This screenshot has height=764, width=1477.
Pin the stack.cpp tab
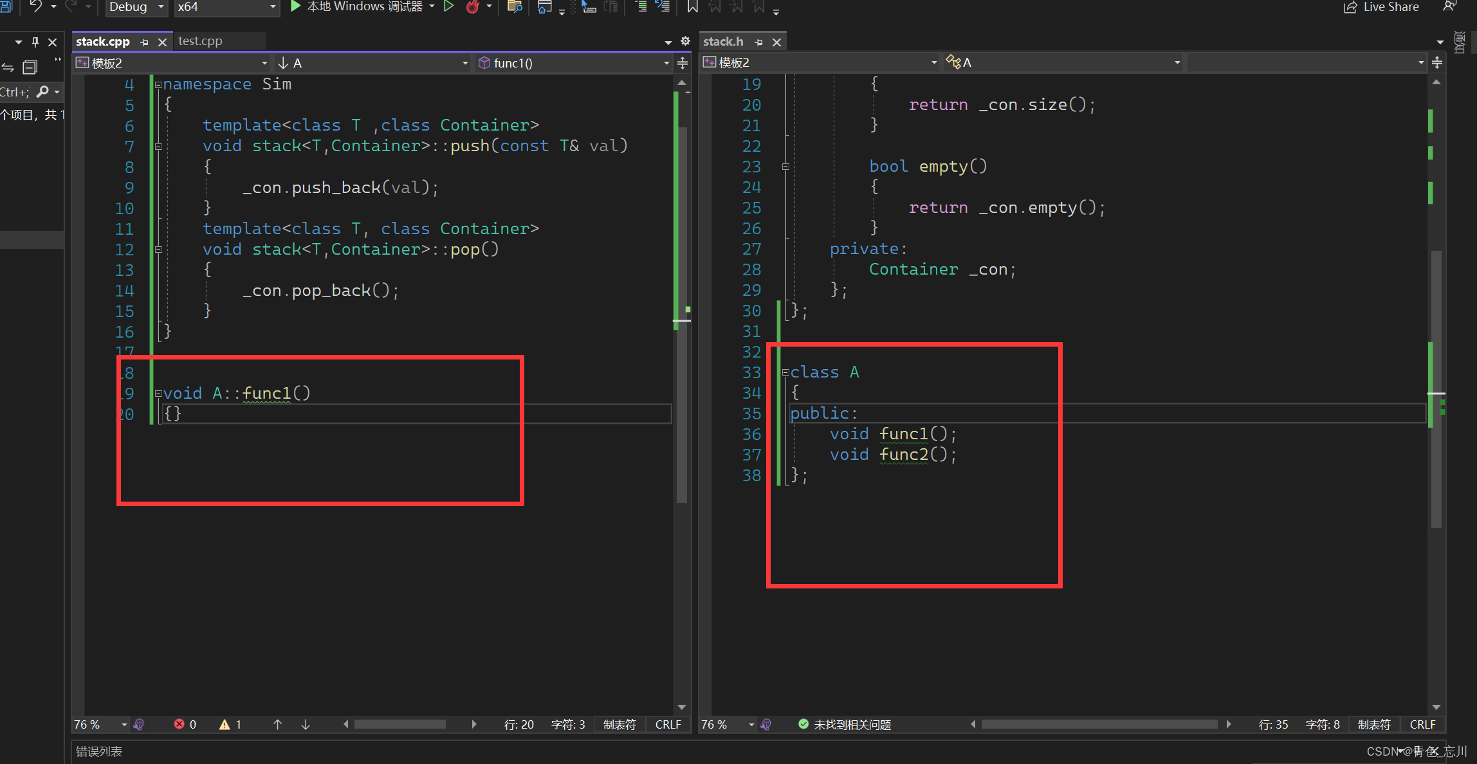click(144, 42)
